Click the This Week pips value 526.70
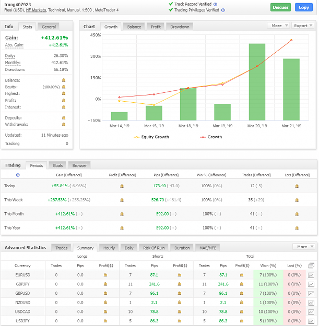Screen dimensions: 319x326 coord(158,200)
